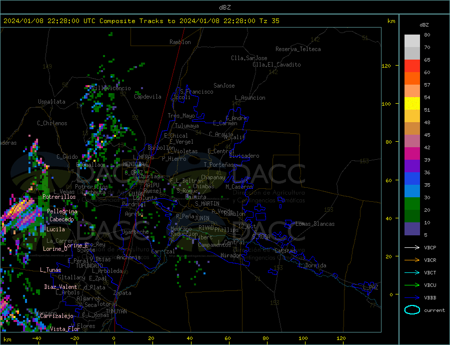Screen dimensions: 450x345
Task: Select the red 60-65 dBZ swatch
Action: 412,66
